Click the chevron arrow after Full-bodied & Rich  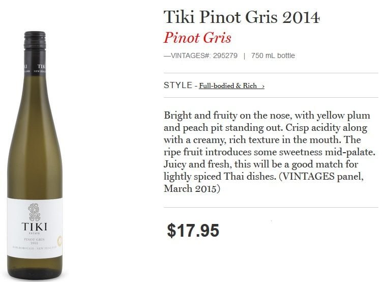(263, 86)
